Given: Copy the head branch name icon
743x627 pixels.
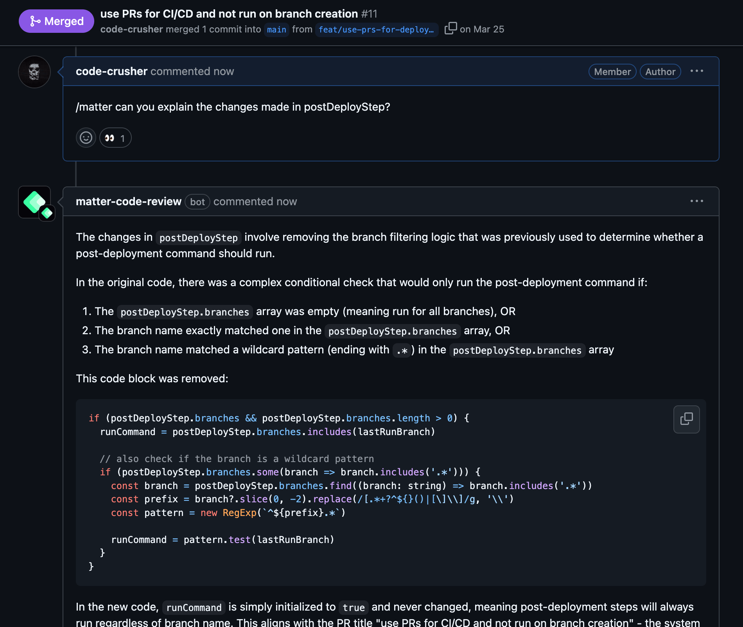Looking at the screenshot, I should (x=450, y=29).
